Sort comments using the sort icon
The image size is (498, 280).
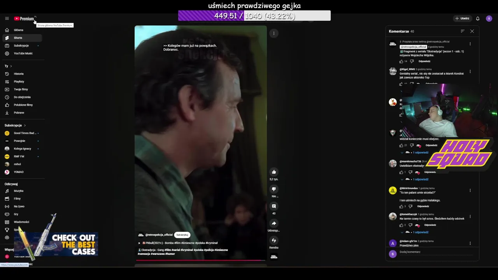[x=463, y=31]
